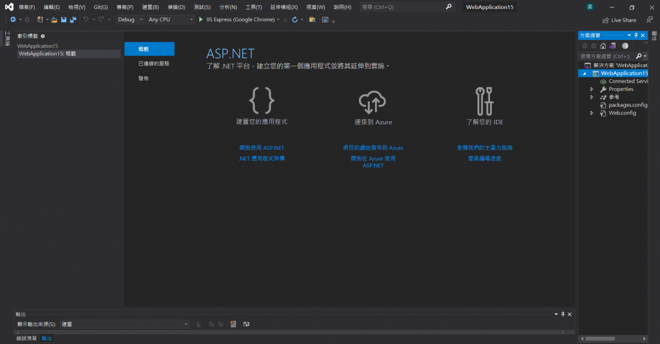
Task: Select the WebApplication15: 概觀 tab entry
Action: pyautogui.click(x=68, y=54)
